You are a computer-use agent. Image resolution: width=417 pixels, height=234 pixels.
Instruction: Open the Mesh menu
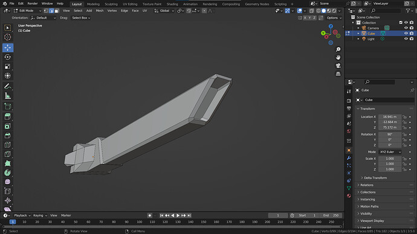(x=100, y=11)
